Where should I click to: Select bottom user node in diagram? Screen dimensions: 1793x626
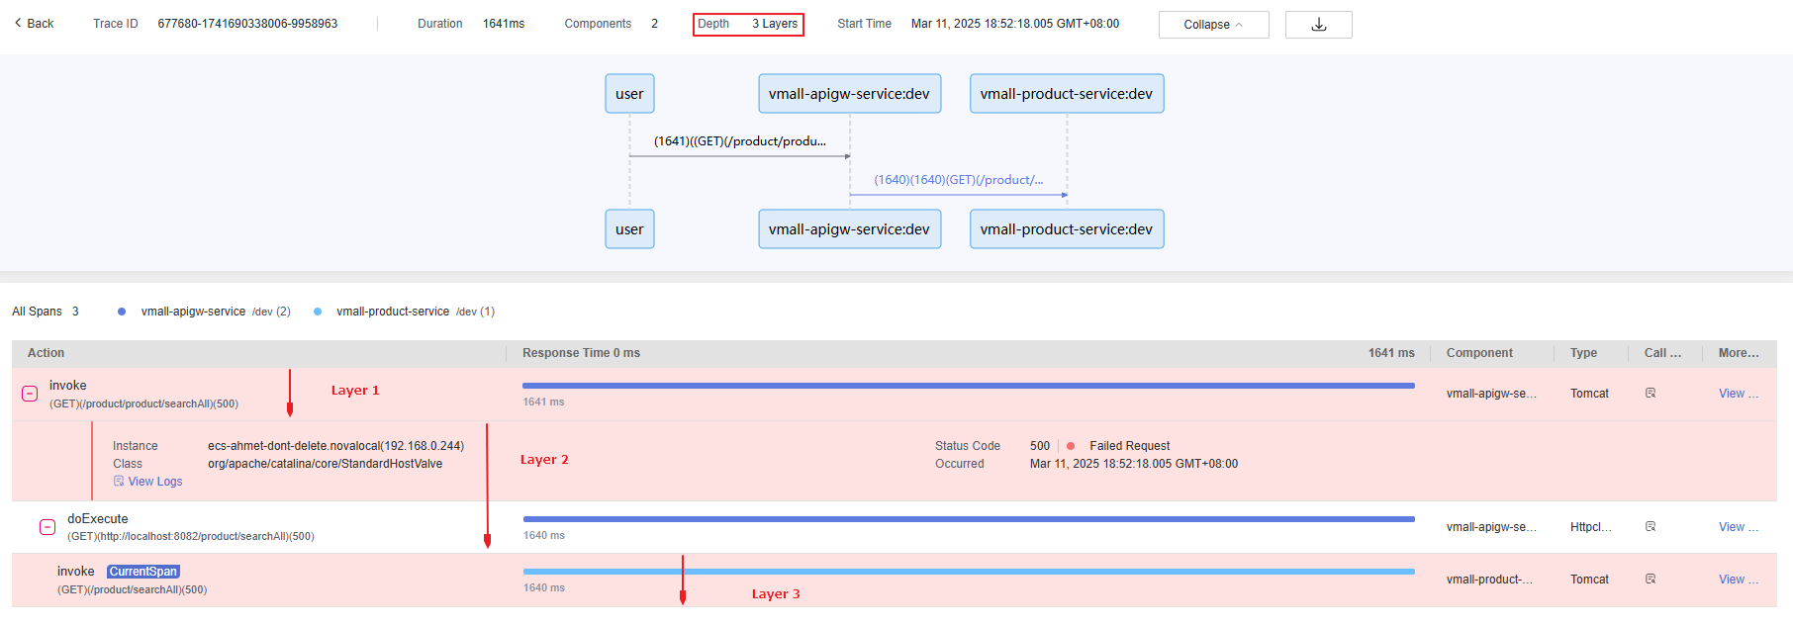click(x=629, y=229)
